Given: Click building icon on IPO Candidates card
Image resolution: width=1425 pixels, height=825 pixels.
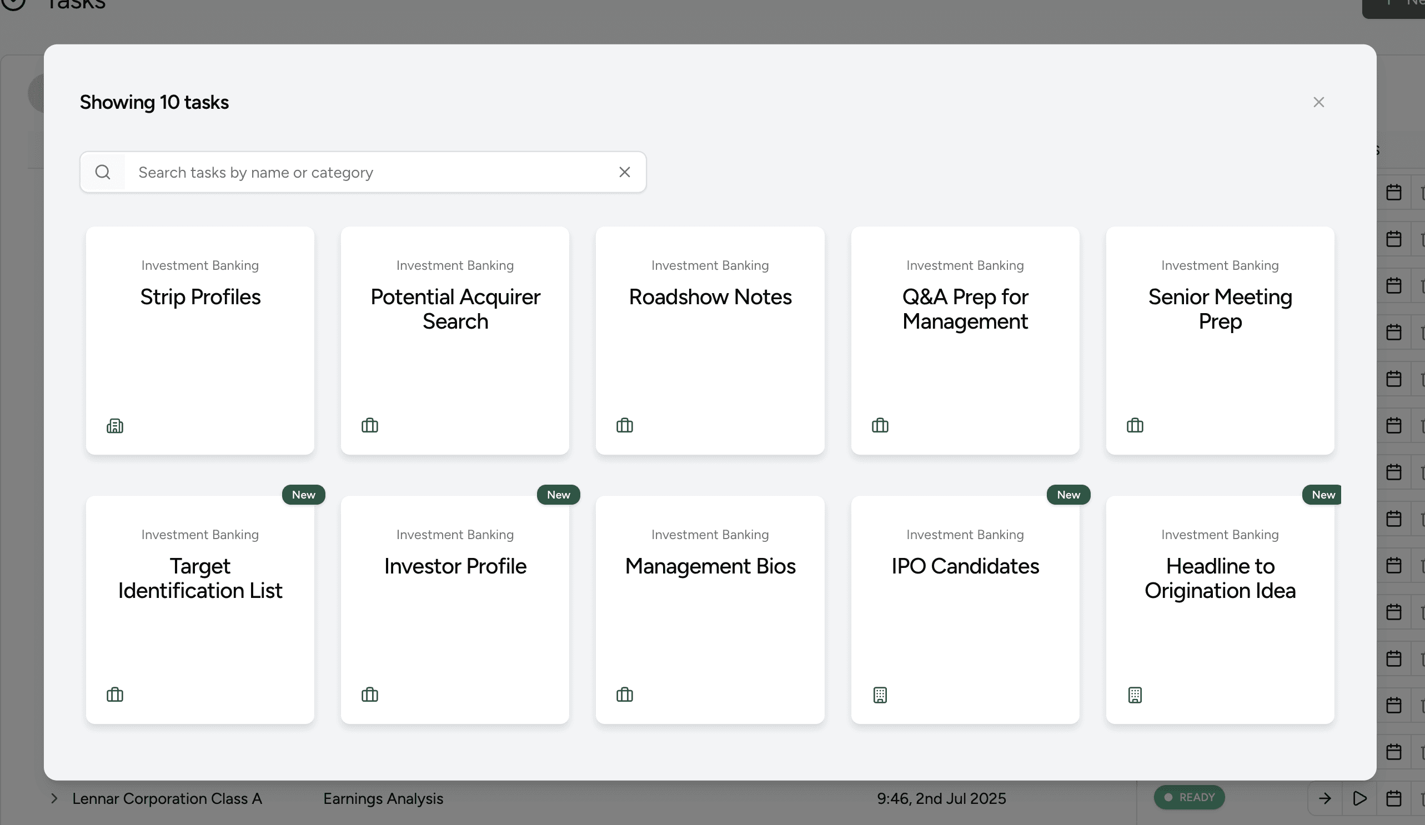Looking at the screenshot, I should point(879,695).
